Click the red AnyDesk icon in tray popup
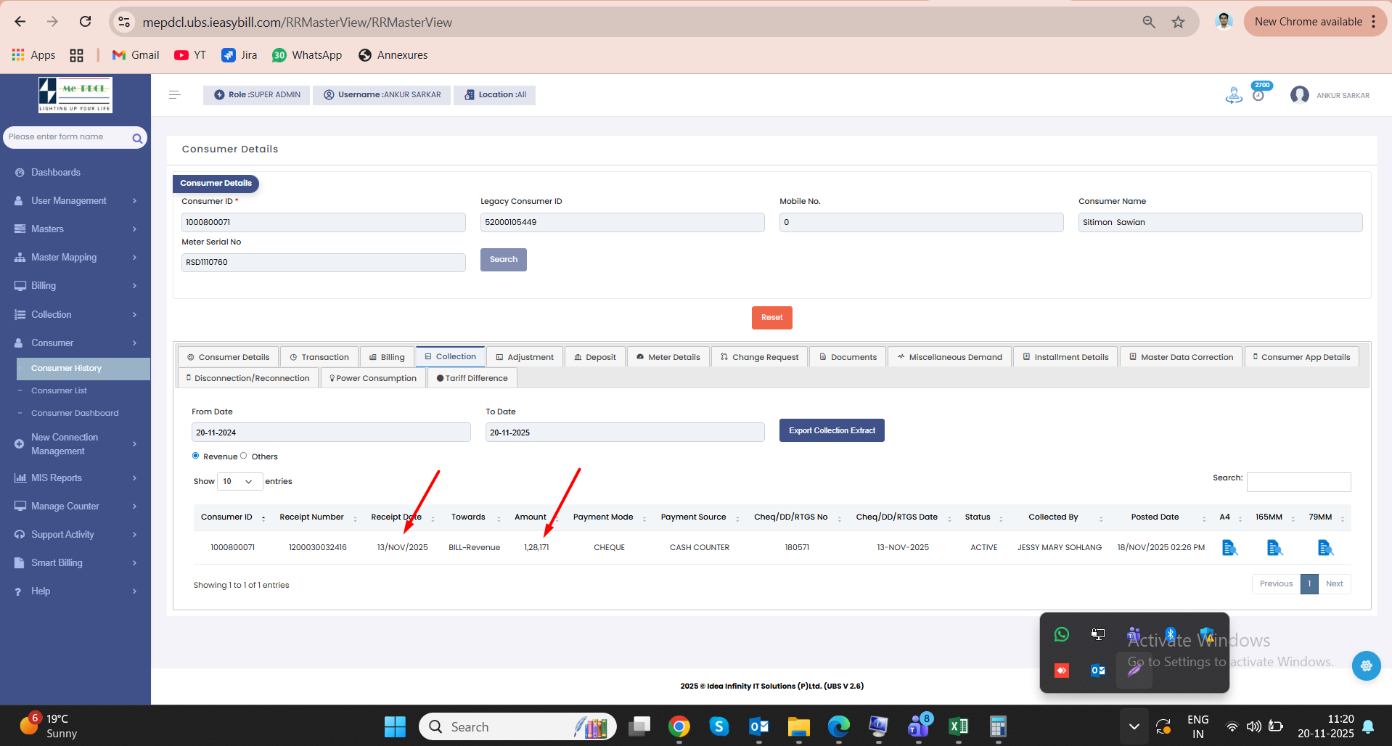Screen dimensions: 1392x746 (x=1062, y=671)
